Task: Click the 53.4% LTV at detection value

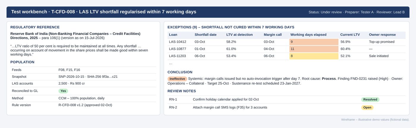Action: click(x=231, y=56)
